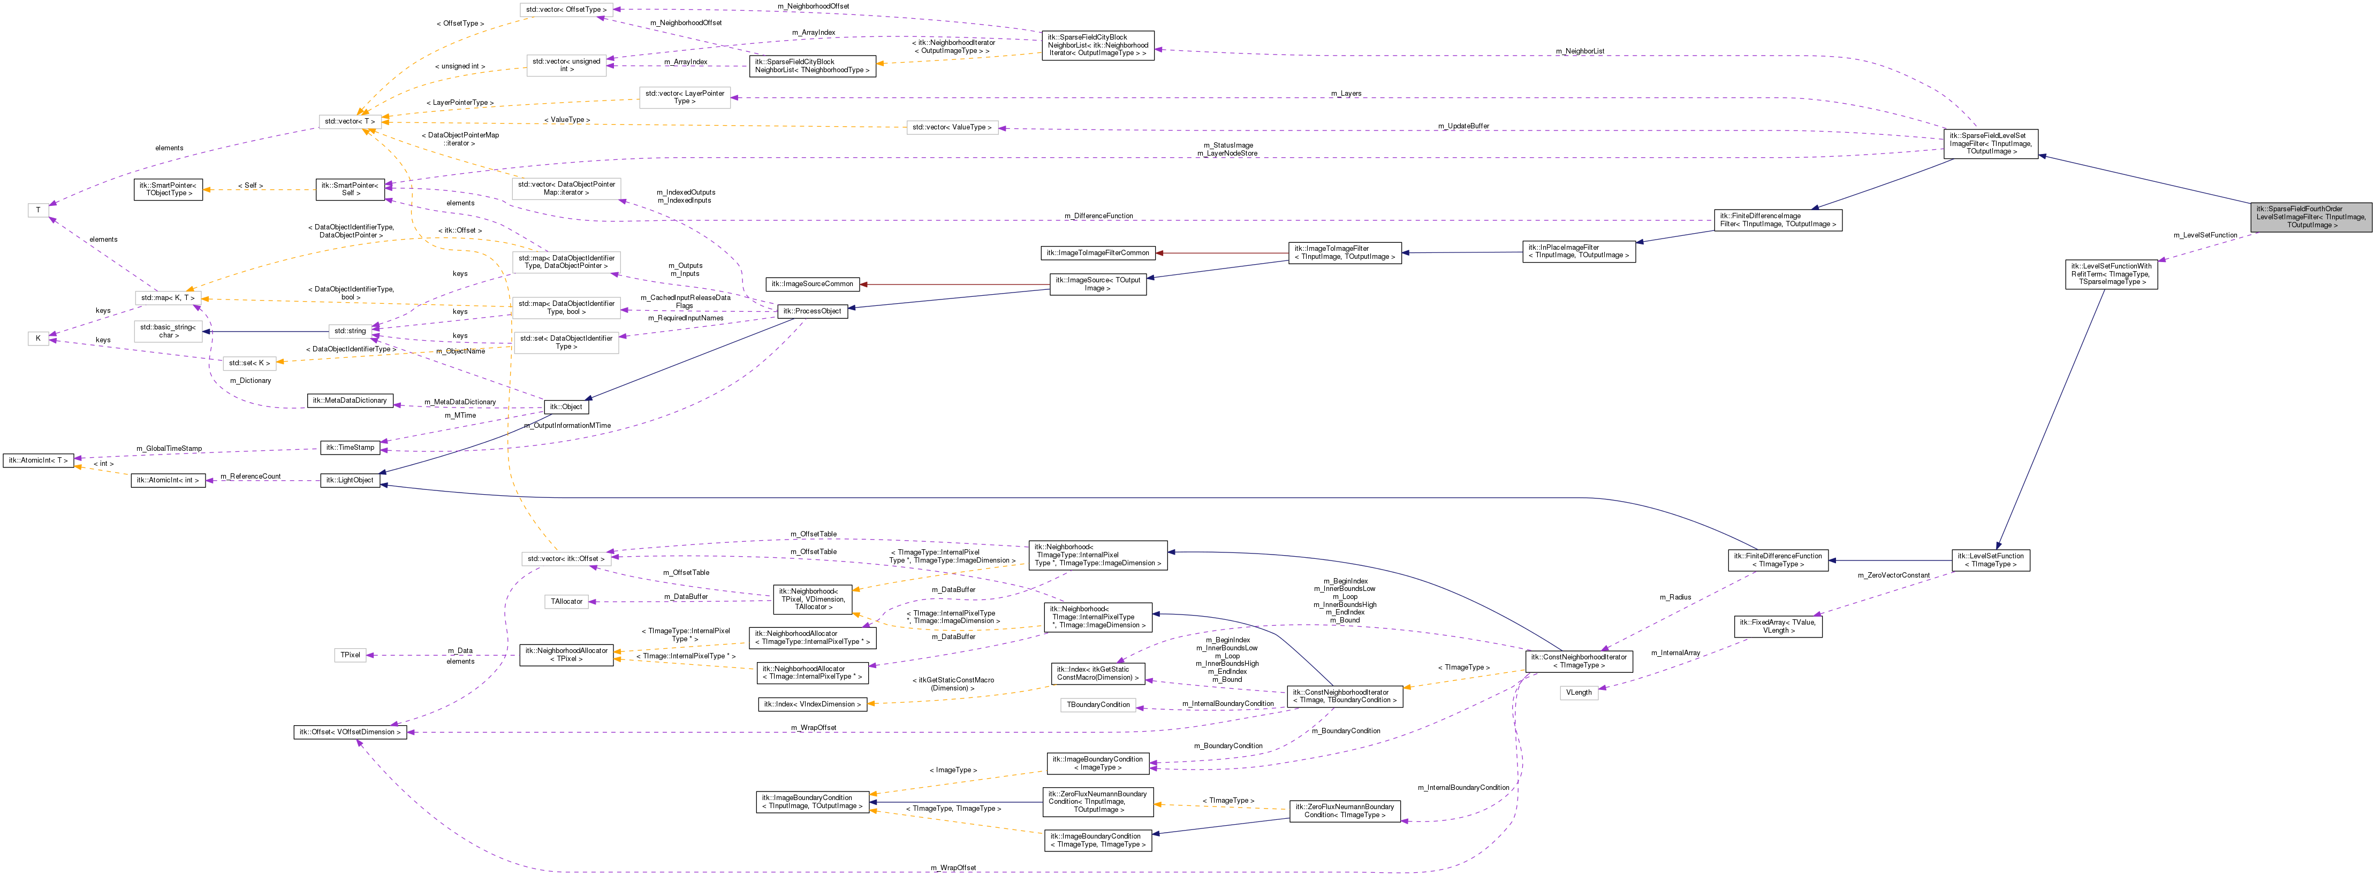This screenshot has width=2375, height=876.
Task: Select the std::set< DataObjectIdentifierType > node
Action: coord(565,343)
